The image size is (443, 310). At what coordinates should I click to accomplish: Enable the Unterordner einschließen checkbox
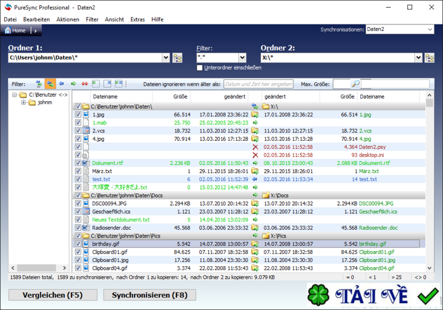(x=200, y=68)
